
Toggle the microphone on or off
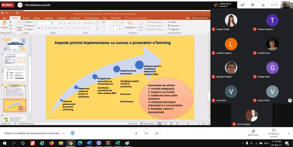point(136,133)
